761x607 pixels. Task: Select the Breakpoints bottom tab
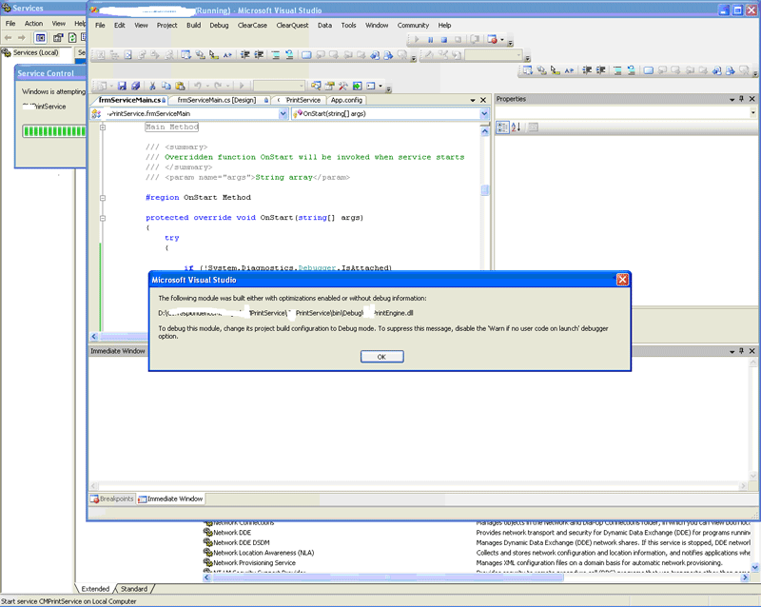112,499
